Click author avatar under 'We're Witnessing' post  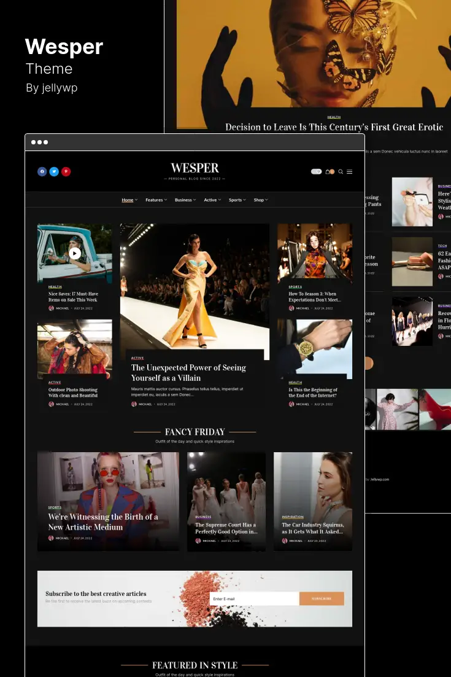tap(51, 538)
